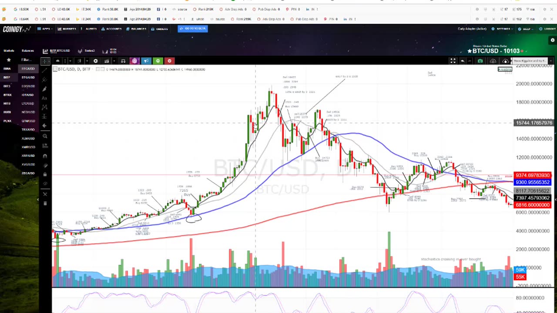The image size is (557, 313).
Task: Click the 9374 red price label
Action: 533,175
